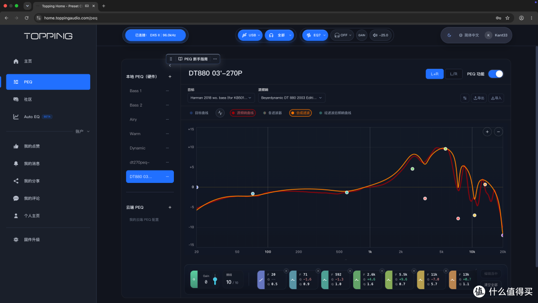This screenshot has height=303, width=538.
Task: Open the Chrome tab list dropdown
Action: tap(27, 6)
